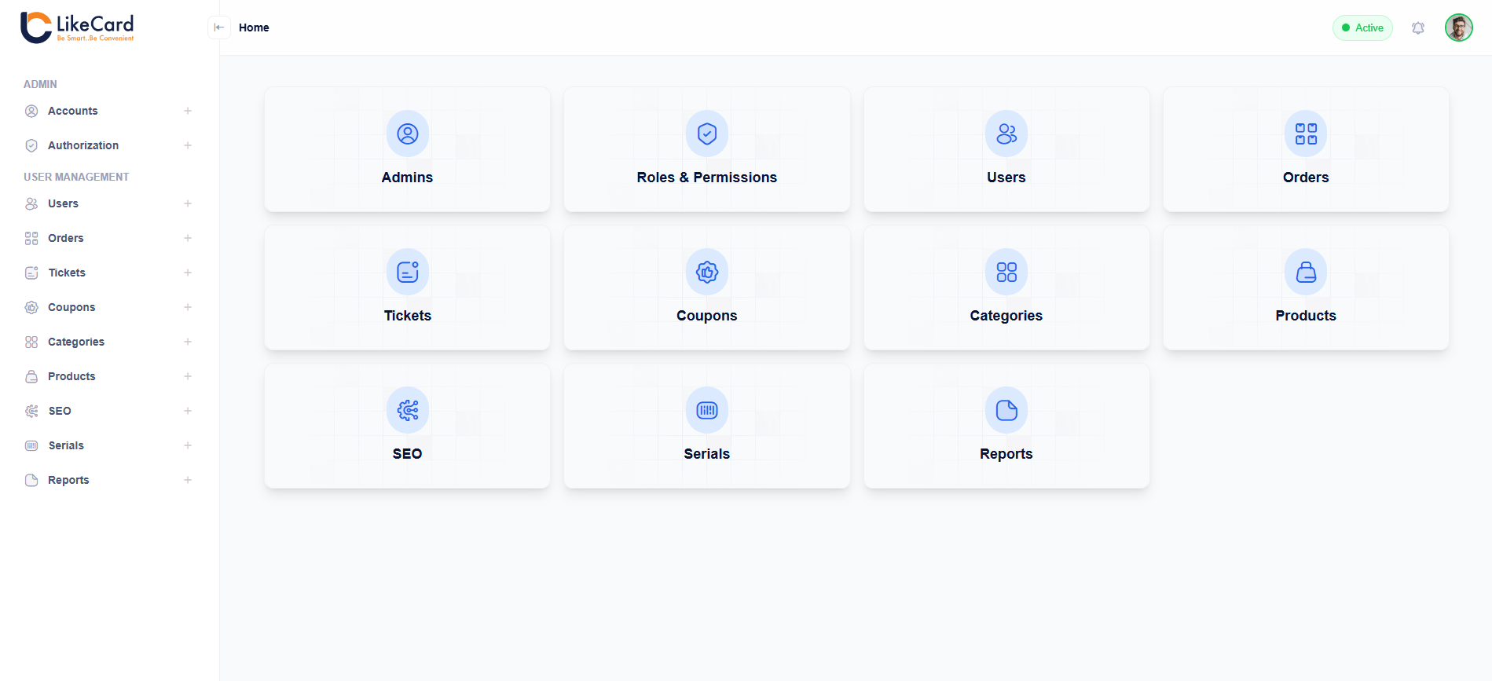The image size is (1492, 681).
Task: Click the Authorization sidebar shield icon
Action: tap(31, 145)
